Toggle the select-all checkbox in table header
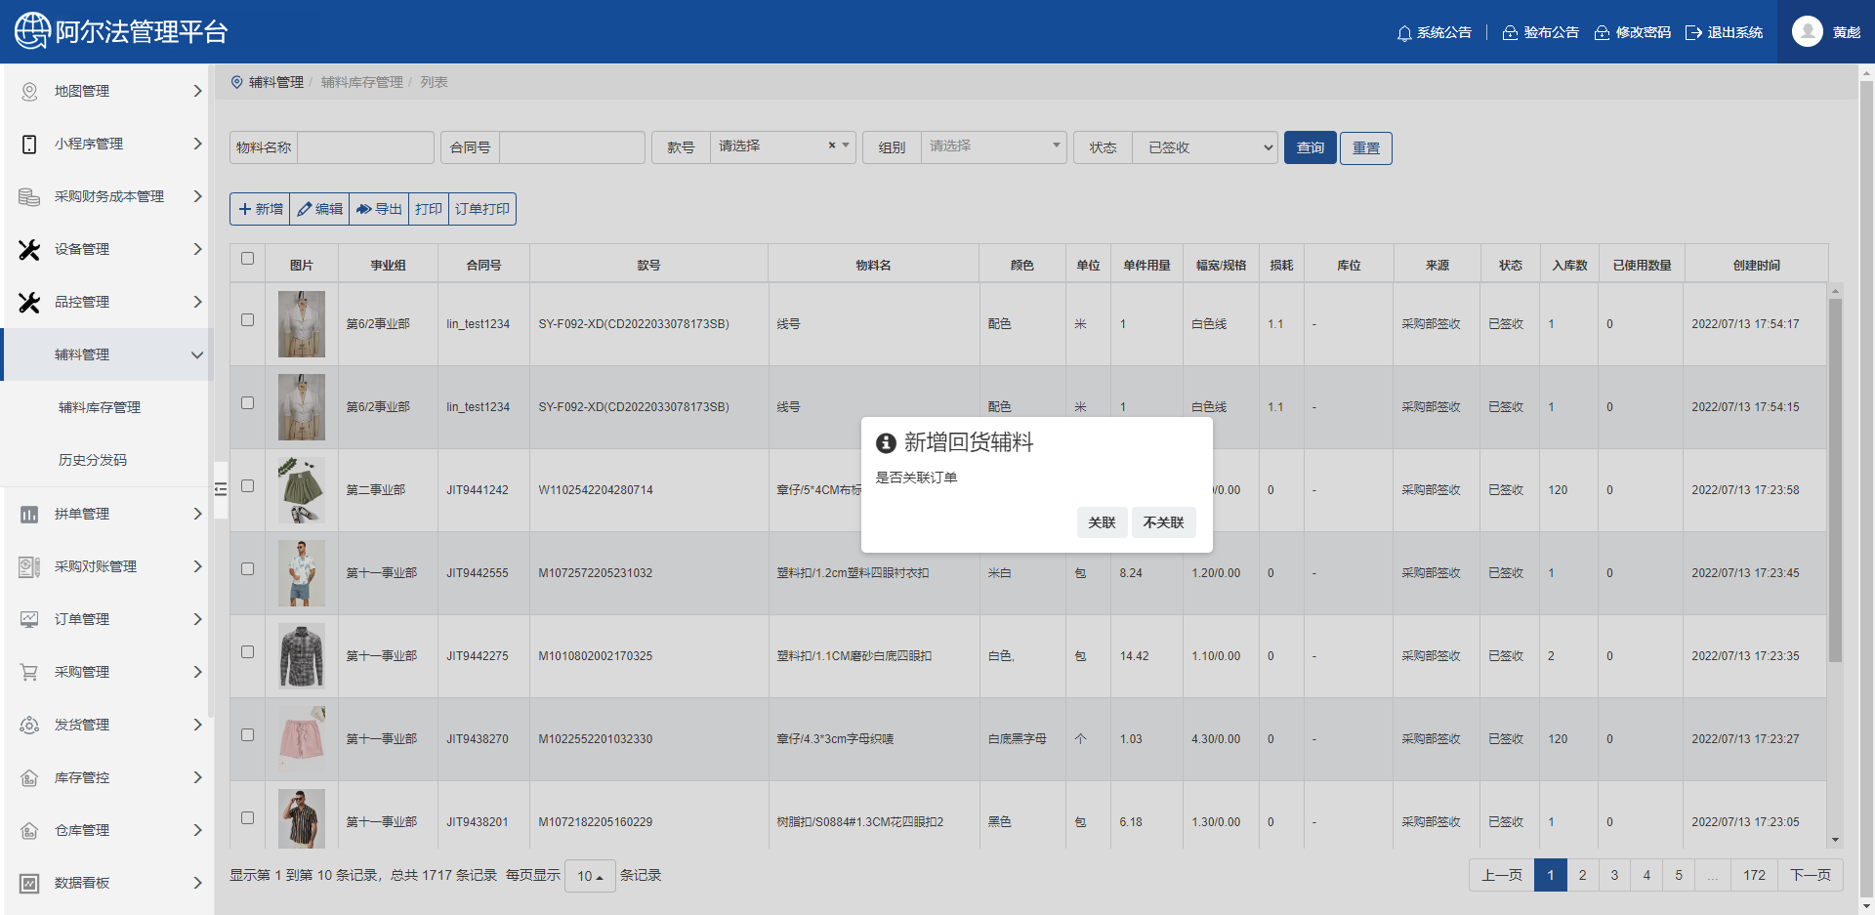This screenshot has height=915, width=1875. 247,259
